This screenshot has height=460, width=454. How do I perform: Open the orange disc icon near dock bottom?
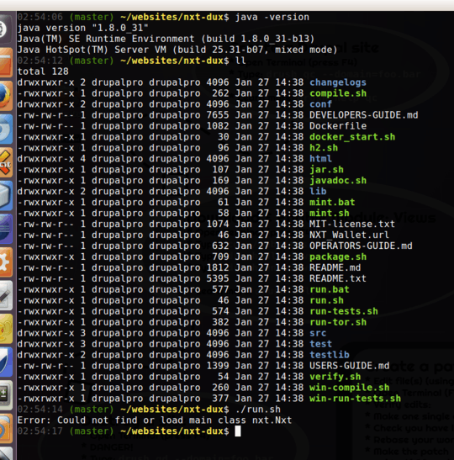(5, 428)
